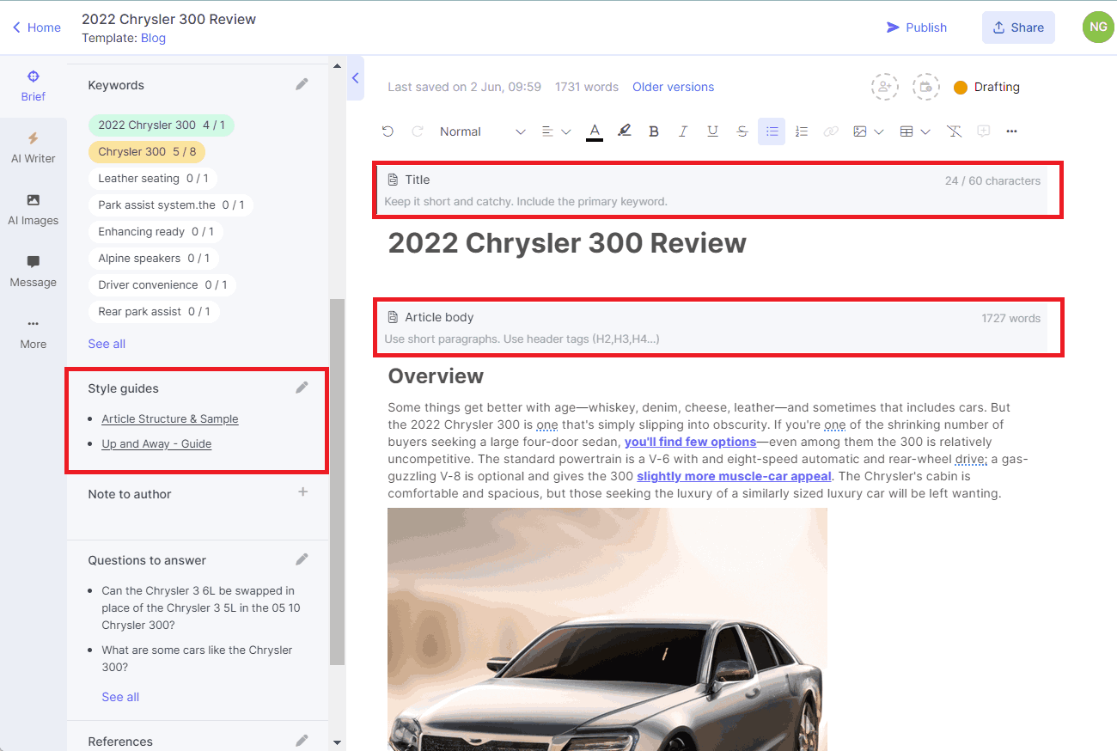This screenshot has width=1117, height=751.
Task: Open the More sidebar tab
Action: click(x=34, y=333)
